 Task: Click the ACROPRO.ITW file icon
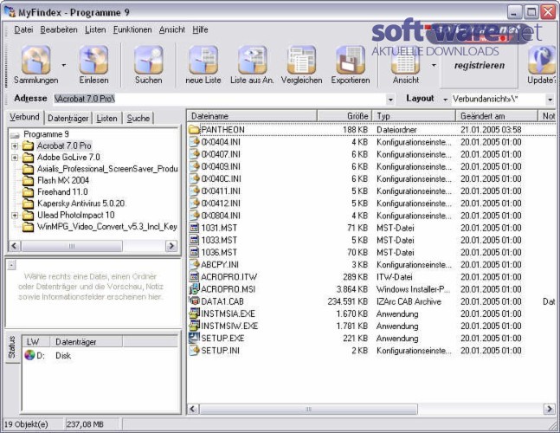pyautogui.click(x=194, y=276)
